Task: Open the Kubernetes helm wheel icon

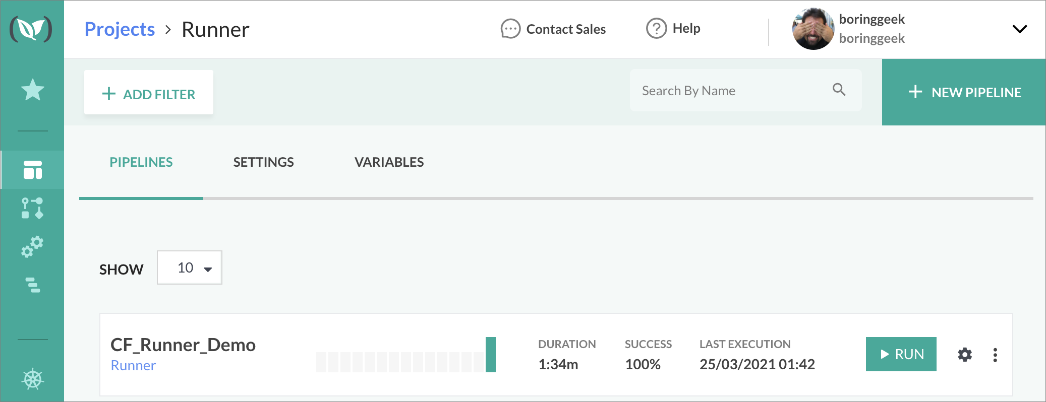Action: 33,379
